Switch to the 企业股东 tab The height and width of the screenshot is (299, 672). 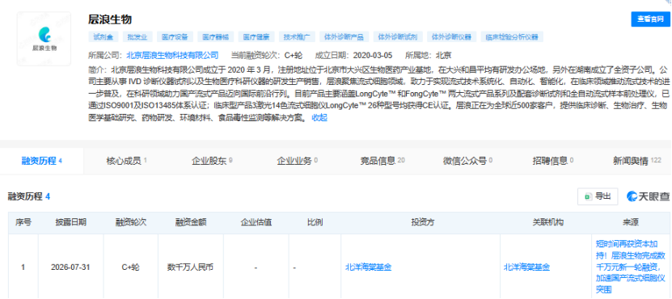tap(212, 161)
